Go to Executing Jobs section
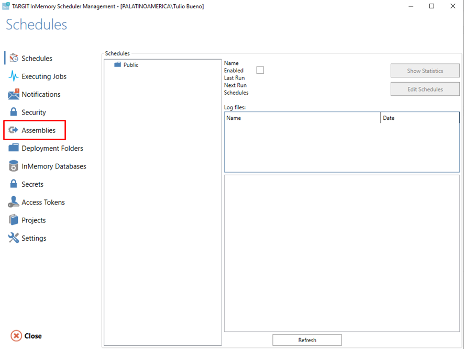The height and width of the screenshot is (349, 464). (x=44, y=76)
